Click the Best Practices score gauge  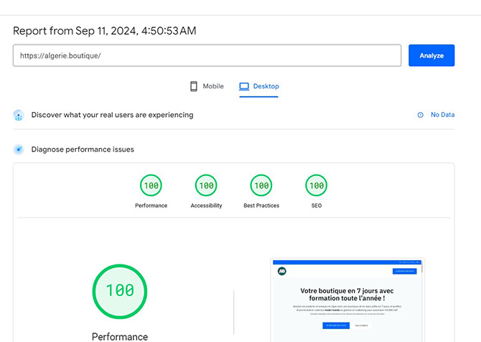(261, 185)
